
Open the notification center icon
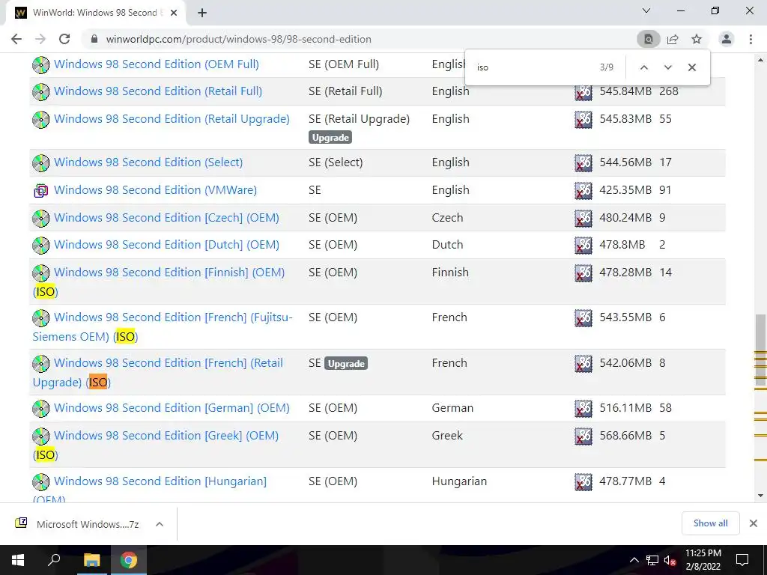pyautogui.click(x=742, y=560)
